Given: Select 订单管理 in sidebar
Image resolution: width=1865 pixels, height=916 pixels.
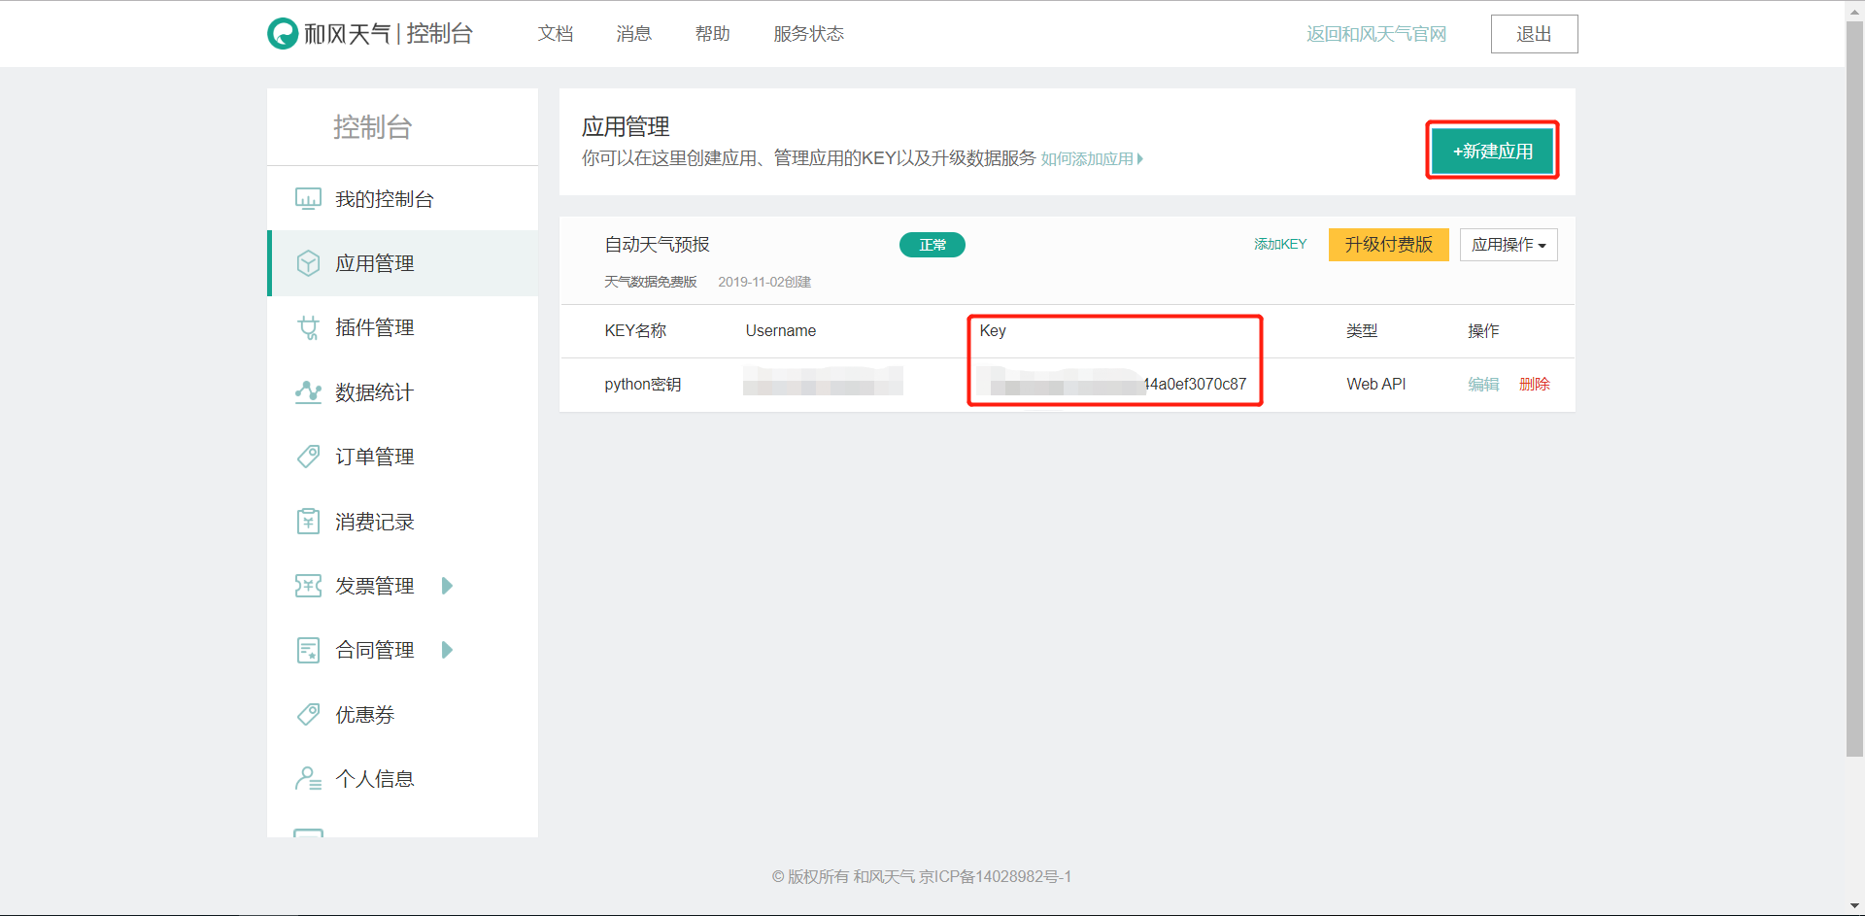Looking at the screenshot, I should tap(402, 457).
